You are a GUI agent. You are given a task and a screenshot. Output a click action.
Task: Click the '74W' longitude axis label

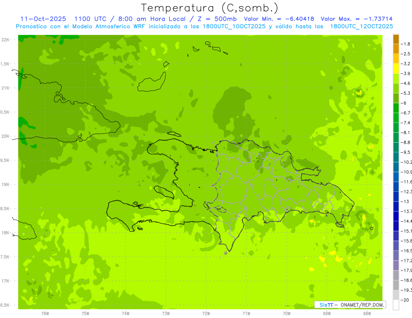pos(126,313)
